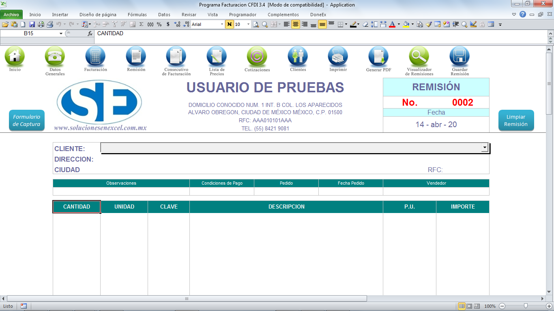Image resolution: width=554 pixels, height=311 pixels.
Task: Open the DoneEx ribbon tab
Action: 318,15
